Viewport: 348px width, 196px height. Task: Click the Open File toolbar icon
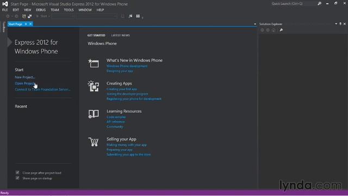point(30,16)
